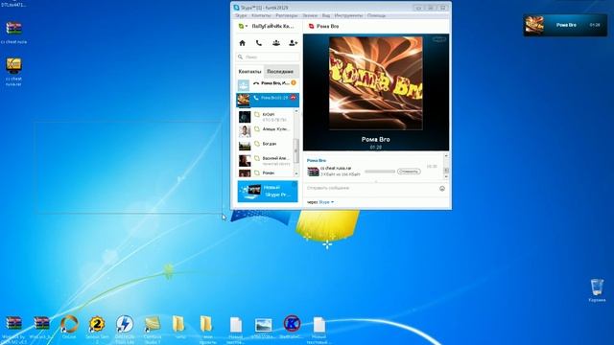The height and width of the screenshot is (345, 614).
Task: Click sender name Рома Bro in the chat
Action: click(x=317, y=160)
